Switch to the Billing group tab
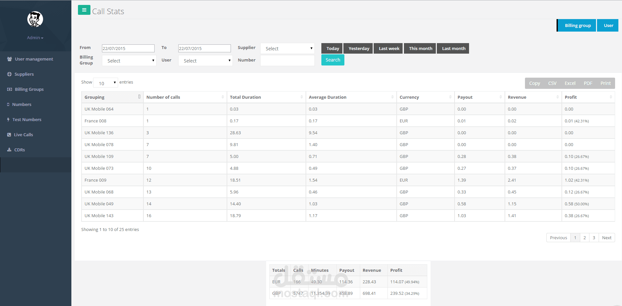Image resolution: width=622 pixels, height=306 pixels. click(577, 25)
